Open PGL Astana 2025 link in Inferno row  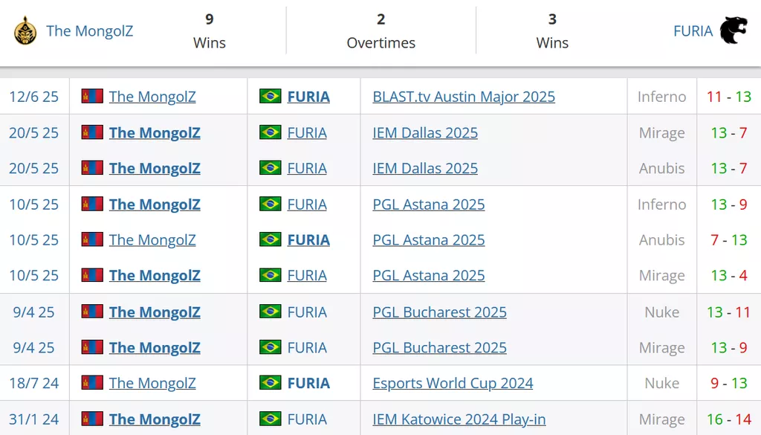pos(429,204)
